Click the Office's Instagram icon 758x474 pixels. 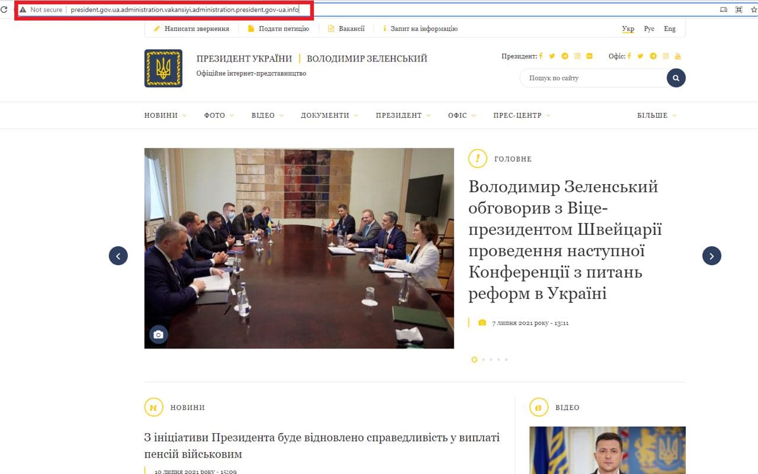tap(666, 56)
